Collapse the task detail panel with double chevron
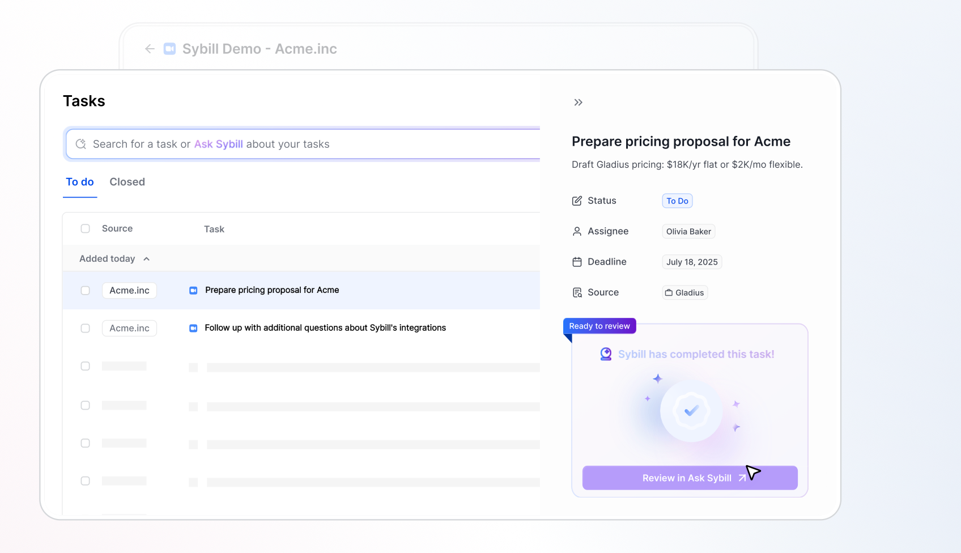 578,103
